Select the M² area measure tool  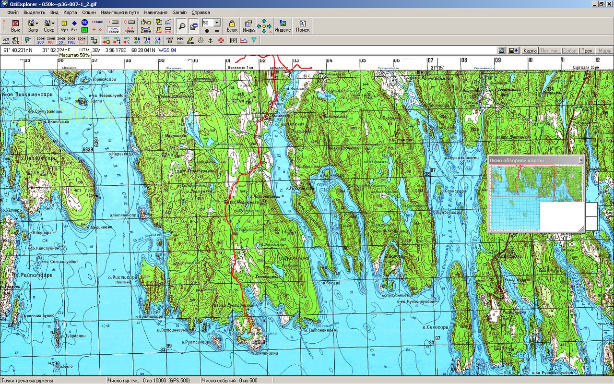(x=233, y=40)
